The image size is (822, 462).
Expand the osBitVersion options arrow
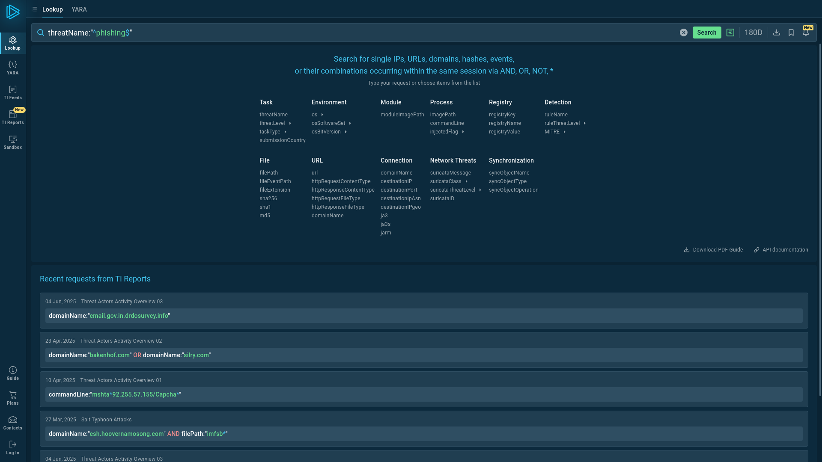click(346, 132)
